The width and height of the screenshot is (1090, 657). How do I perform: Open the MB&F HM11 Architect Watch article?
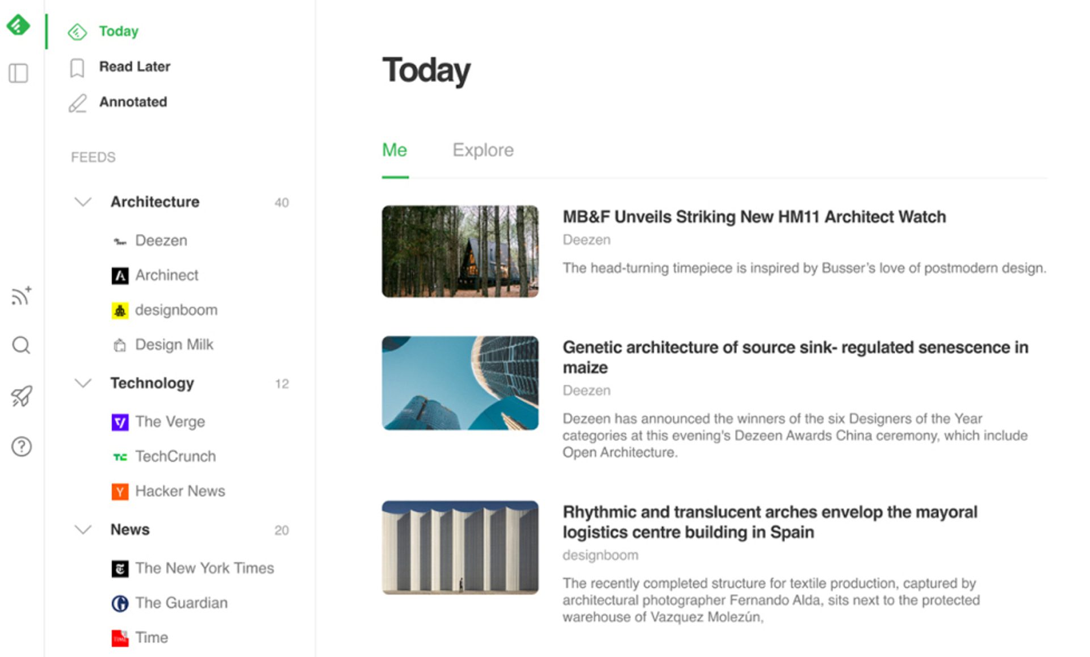(753, 217)
